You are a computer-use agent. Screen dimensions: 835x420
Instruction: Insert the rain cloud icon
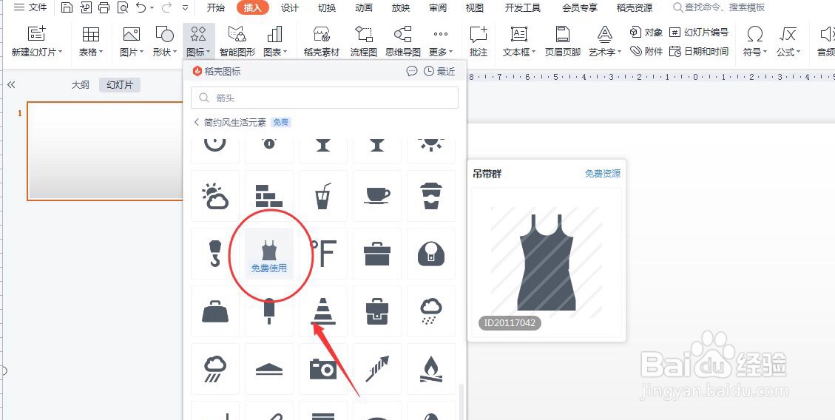[x=215, y=368]
